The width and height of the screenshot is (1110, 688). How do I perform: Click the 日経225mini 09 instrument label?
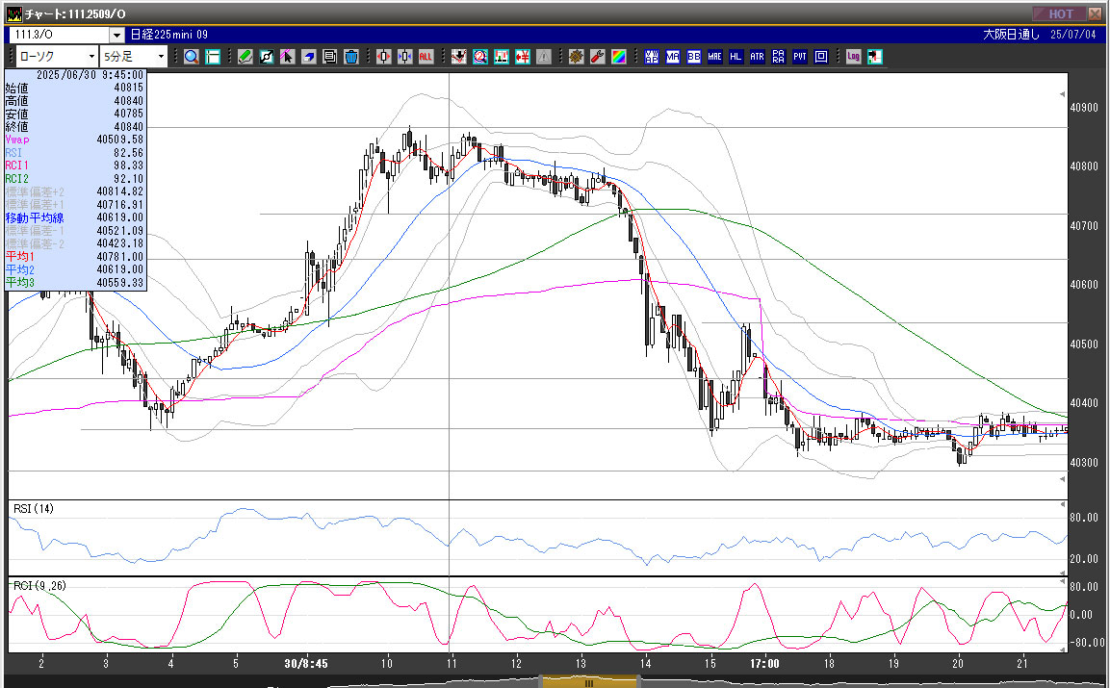pyautogui.click(x=169, y=35)
